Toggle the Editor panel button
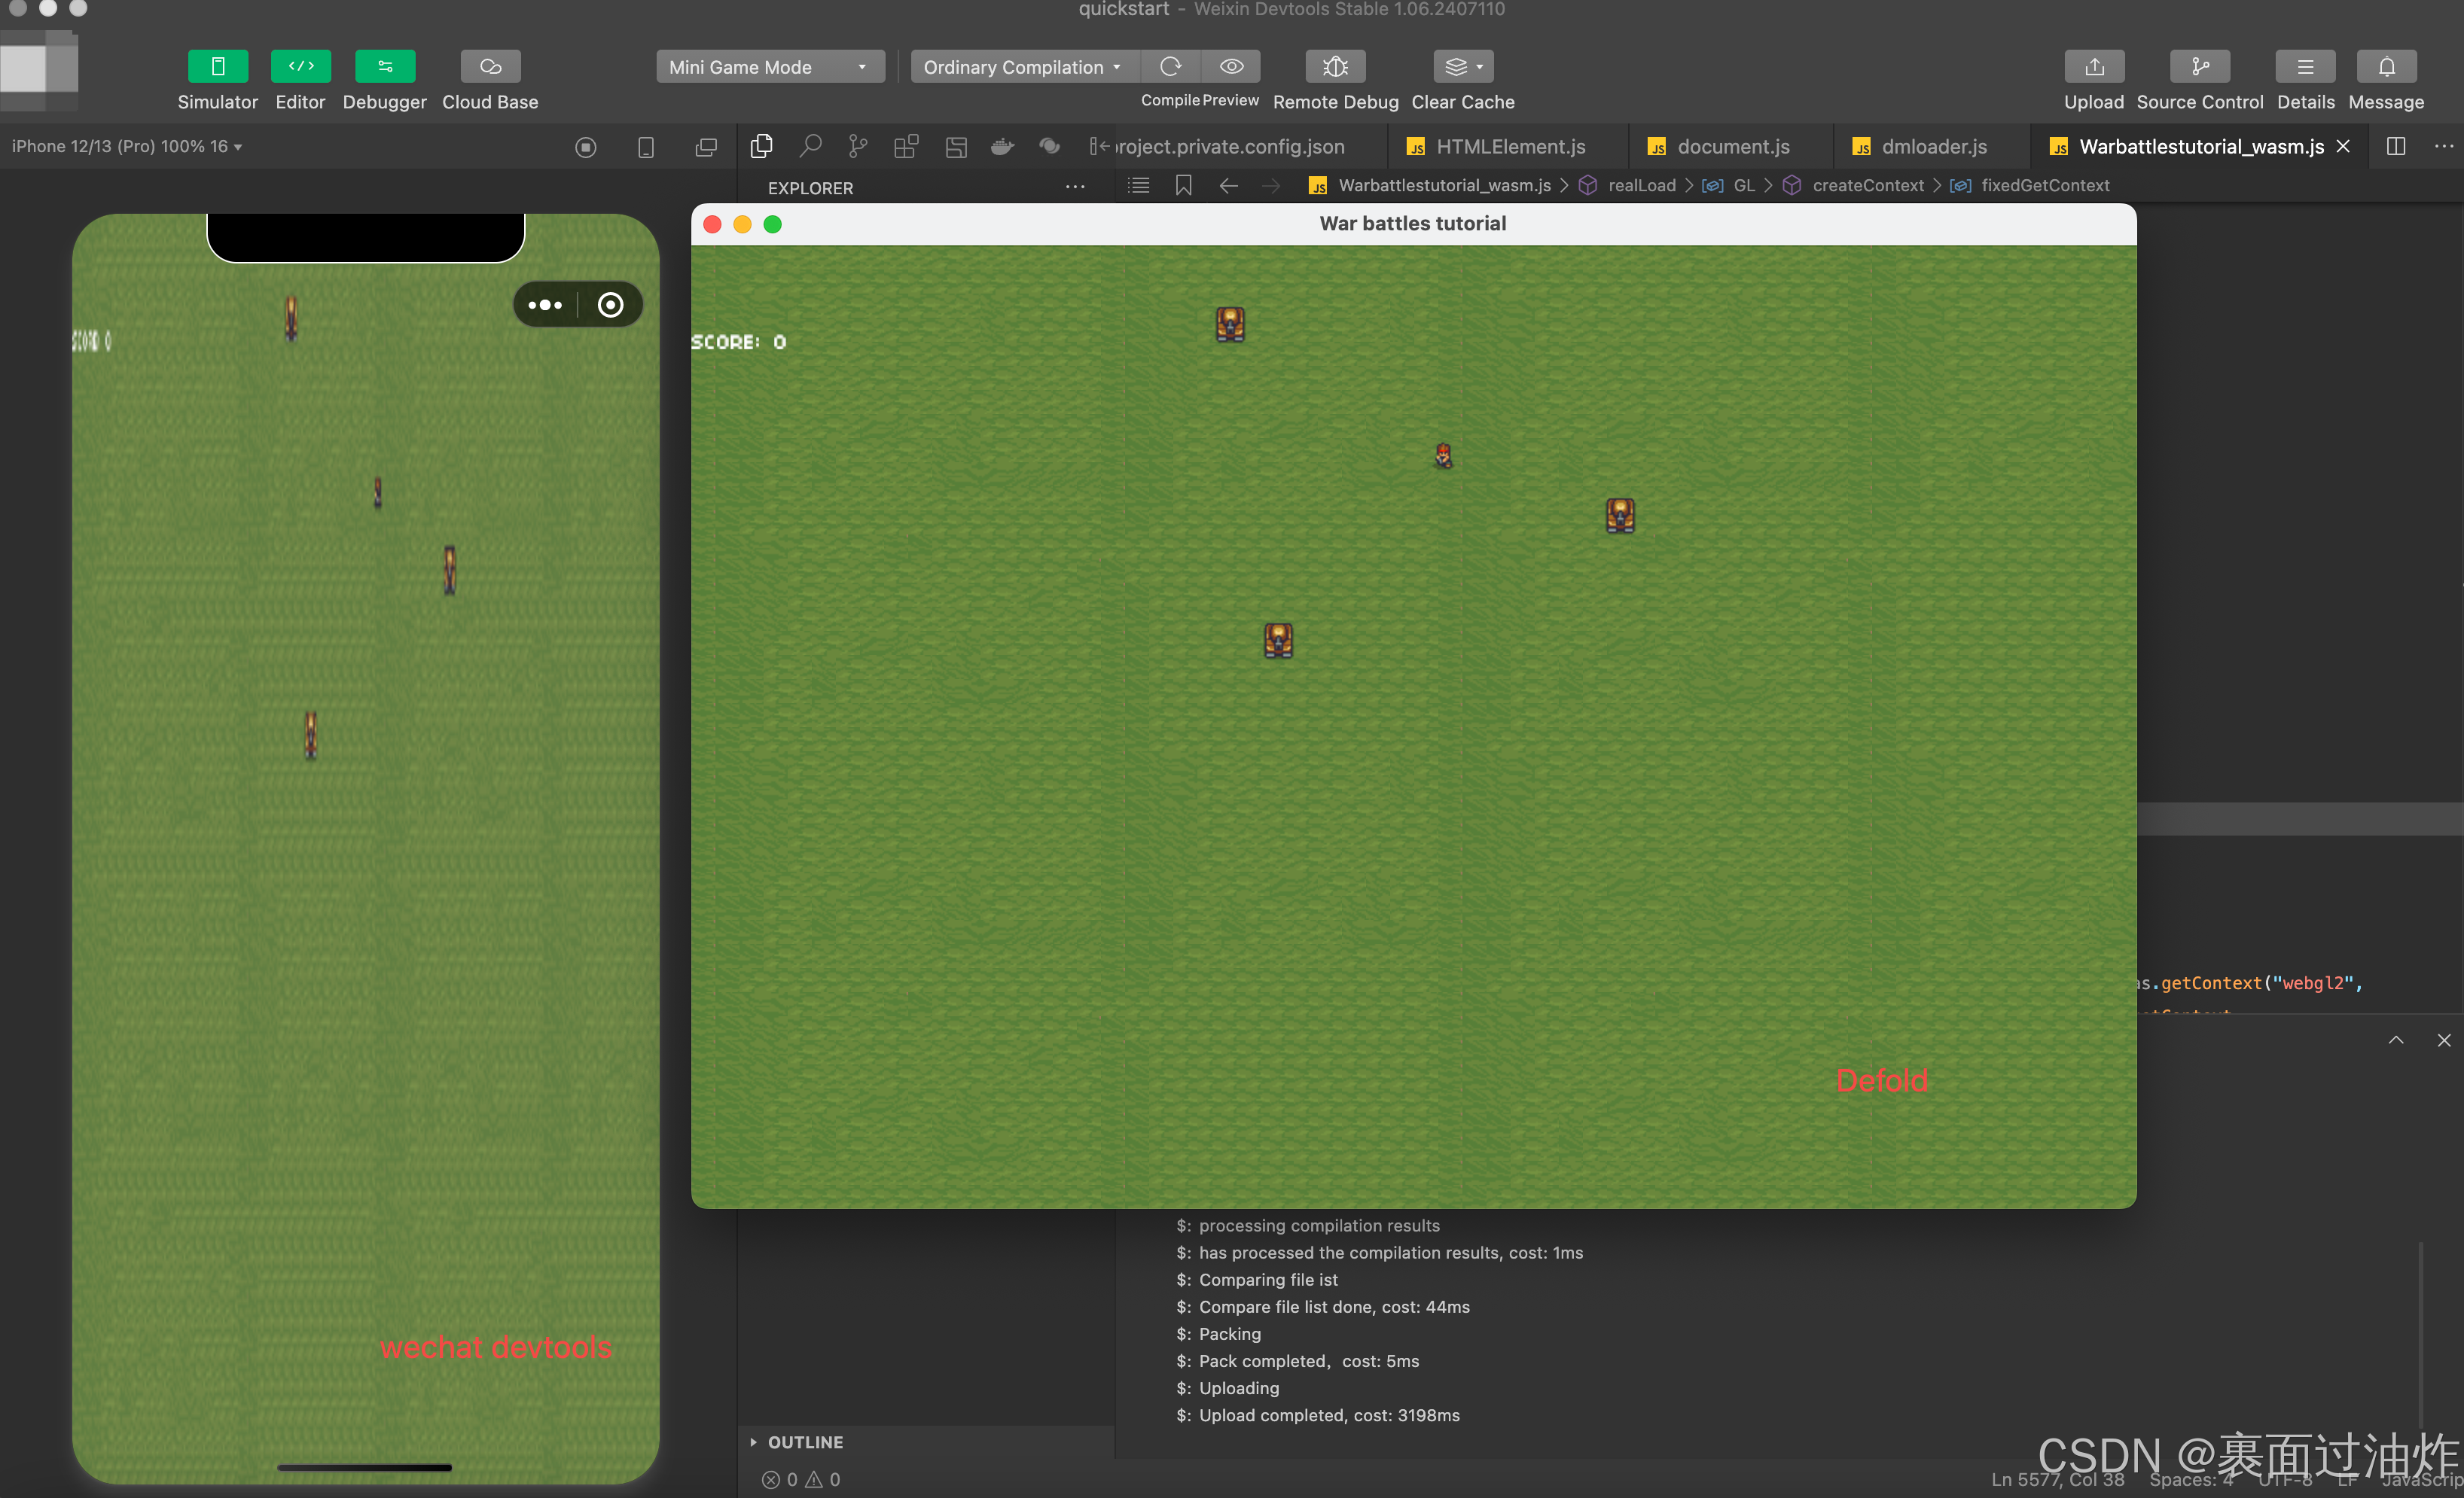 (300, 67)
